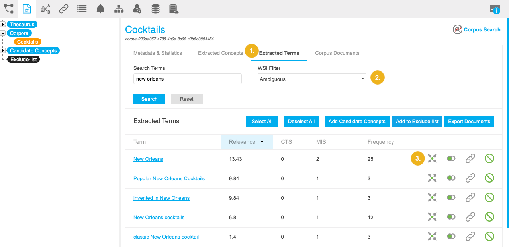The height and width of the screenshot is (247, 509).
Task: Open the bell notifications icon in toolbar
Action: tap(100, 9)
